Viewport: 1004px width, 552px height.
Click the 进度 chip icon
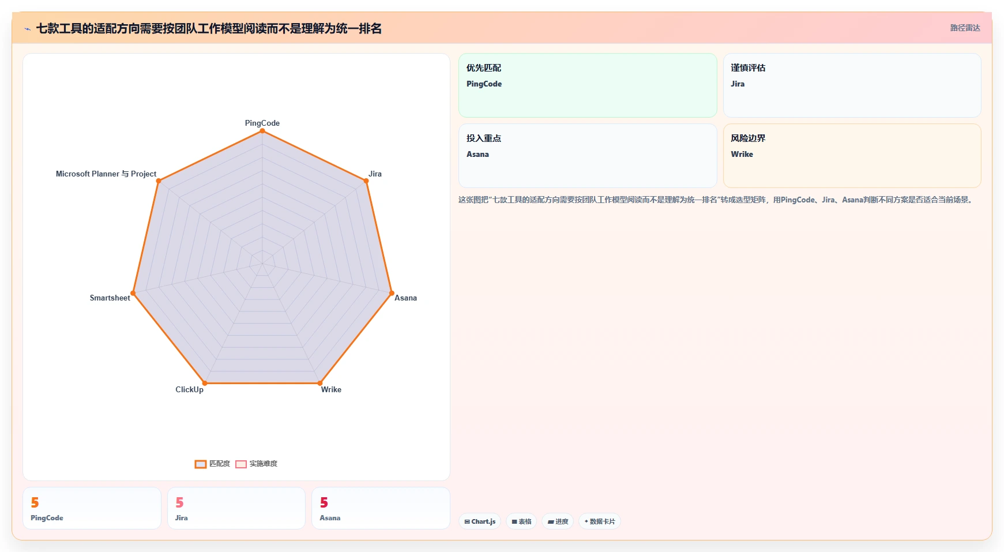(551, 522)
